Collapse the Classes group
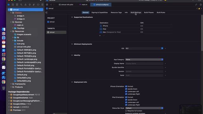Image resolution: width=203 pixels, height=114 pixels. click(11, 13)
